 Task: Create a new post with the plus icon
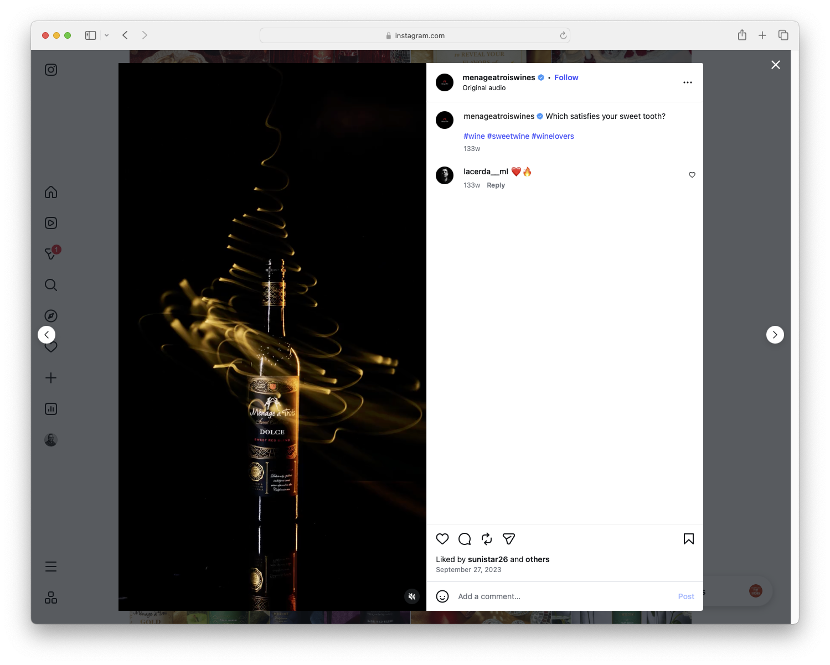(50, 377)
